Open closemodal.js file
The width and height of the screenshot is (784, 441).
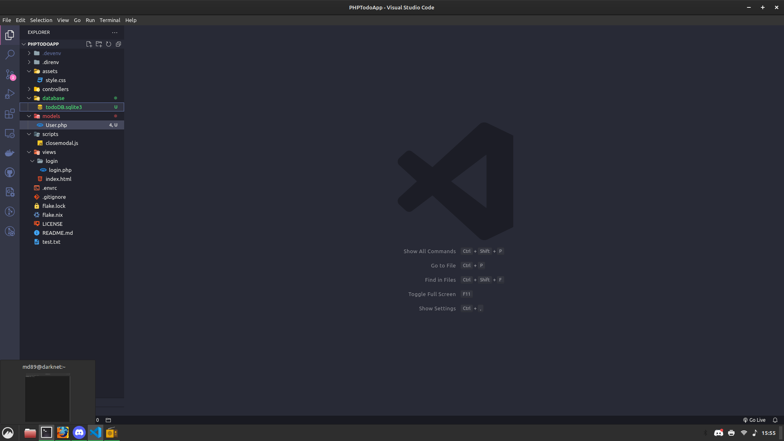pos(72,143)
